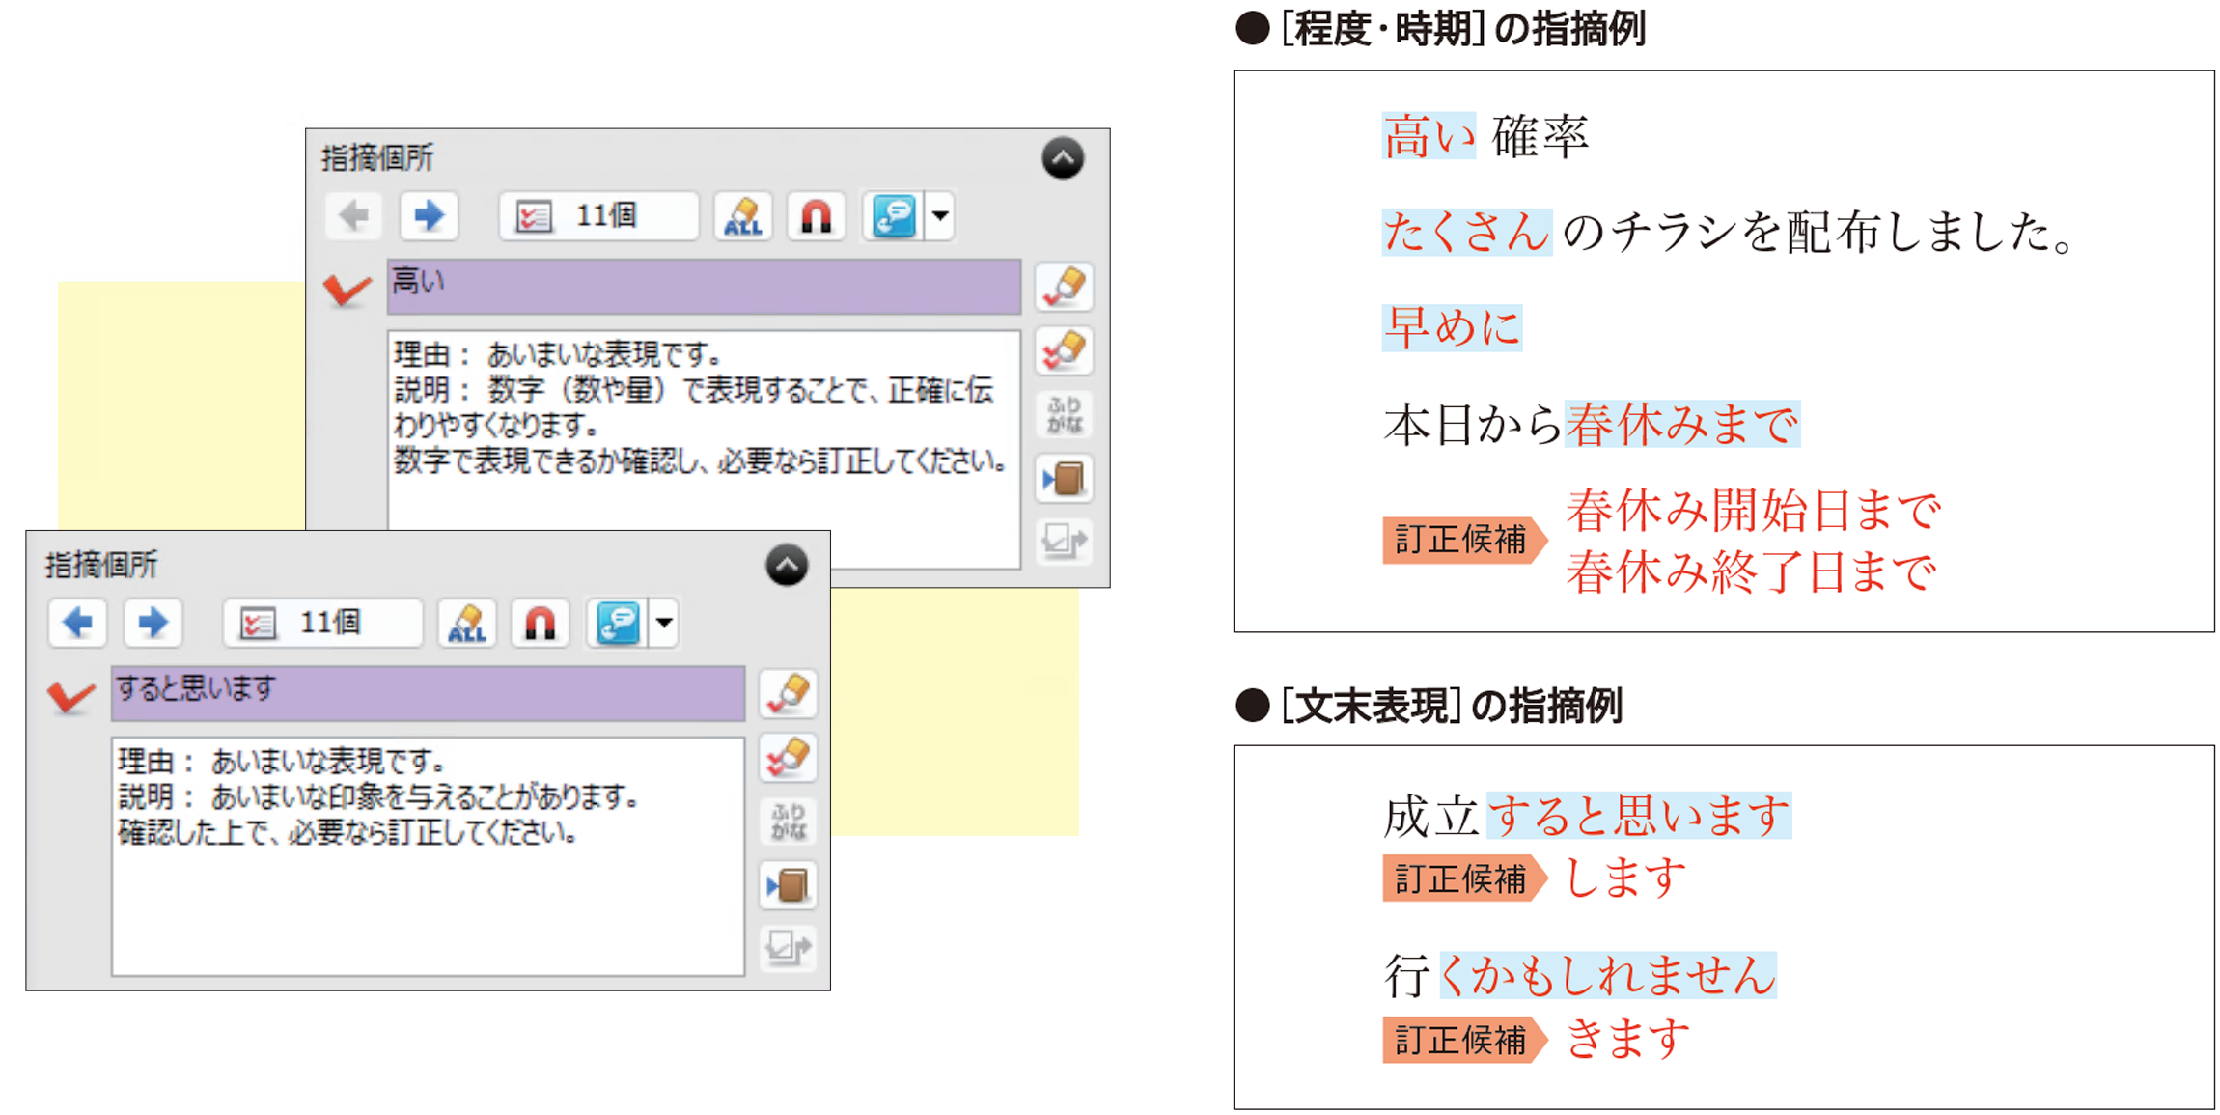Click eraser ALL icon in the 高い panel

[x=742, y=215]
